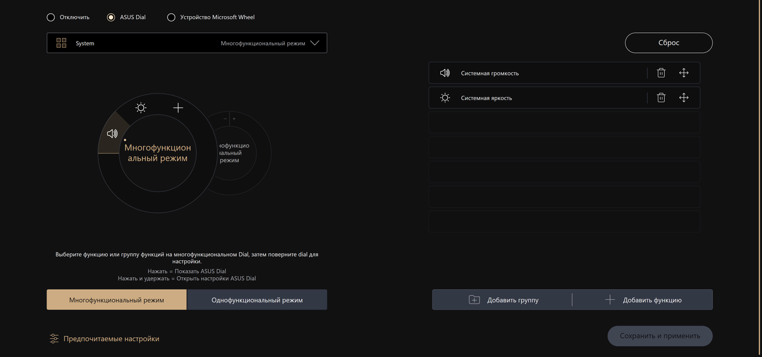
Task: Expand the System mode dropdown chevron
Action: (315, 43)
